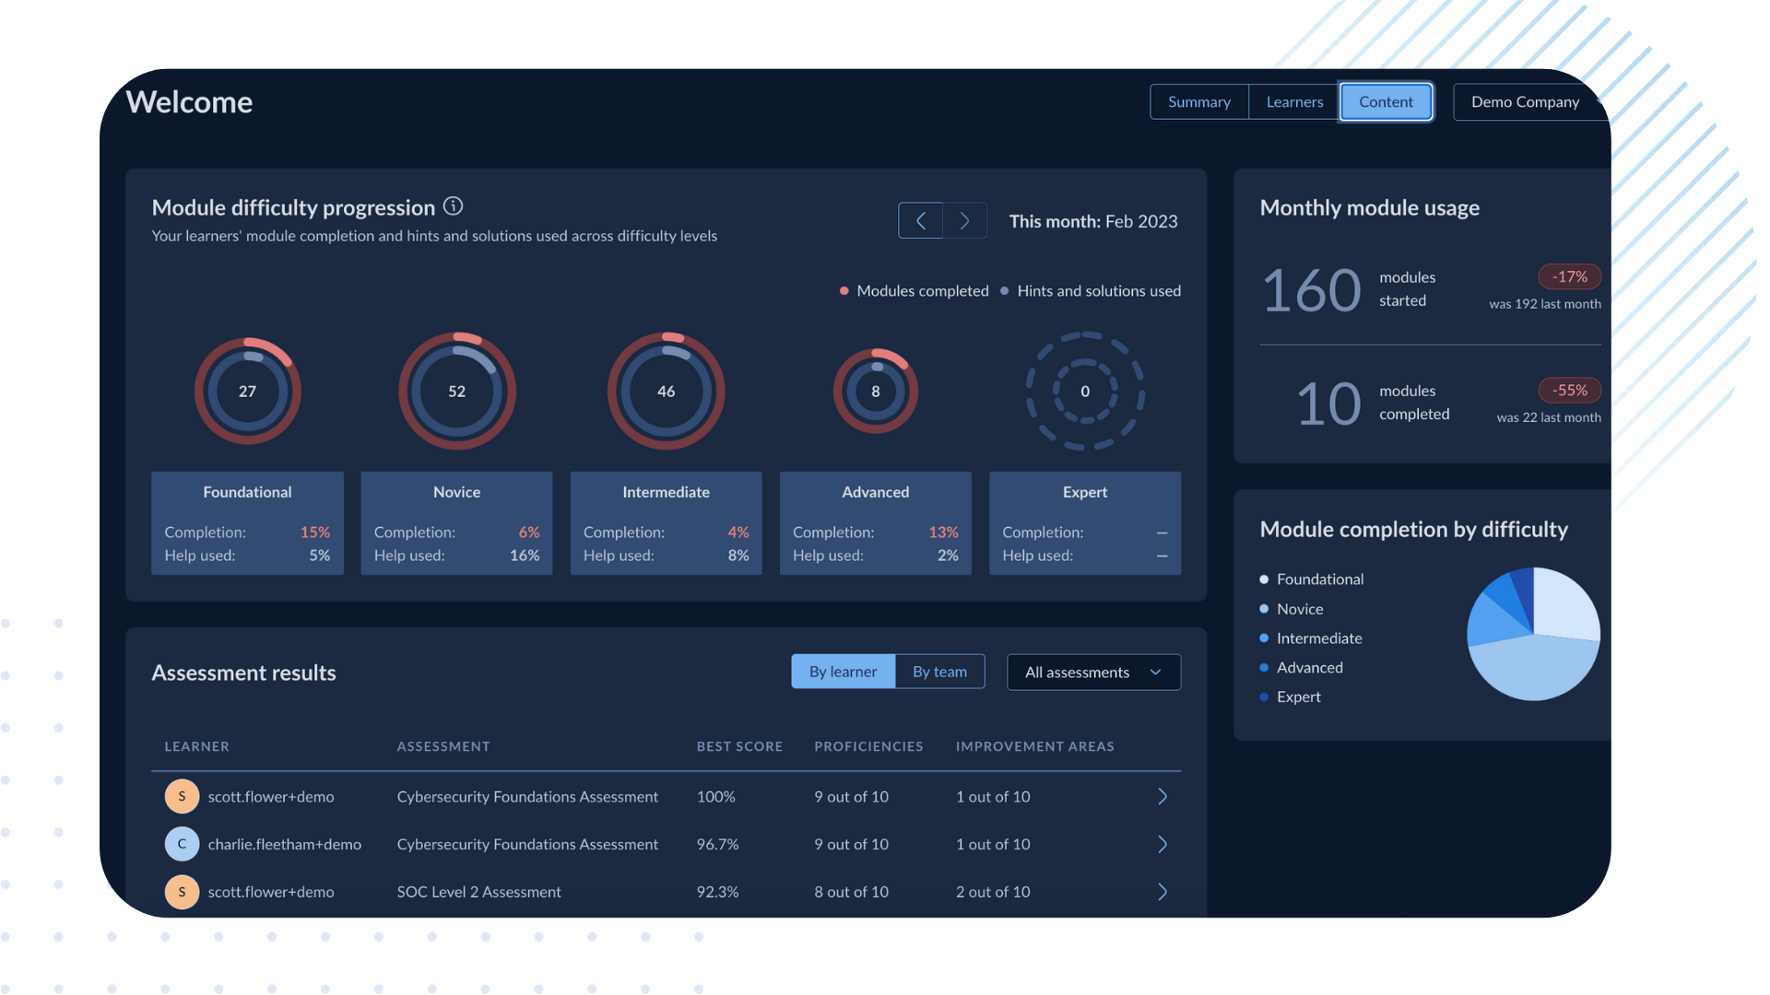Click the Novice difficulty ring chart
This screenshot has width=1770, height=995.
pos(456,390)
